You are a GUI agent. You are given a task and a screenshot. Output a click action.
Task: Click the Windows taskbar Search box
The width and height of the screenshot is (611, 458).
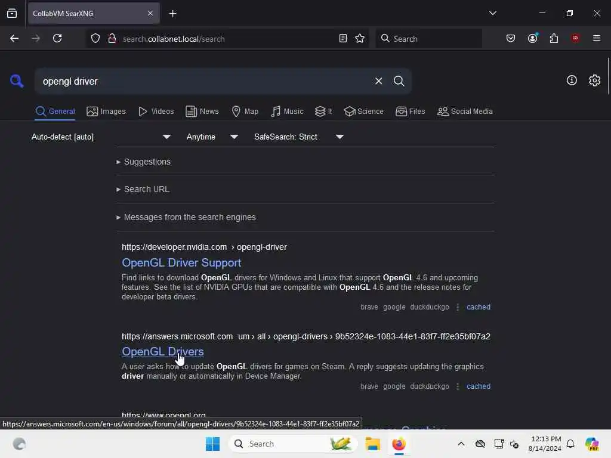[293, 444]
